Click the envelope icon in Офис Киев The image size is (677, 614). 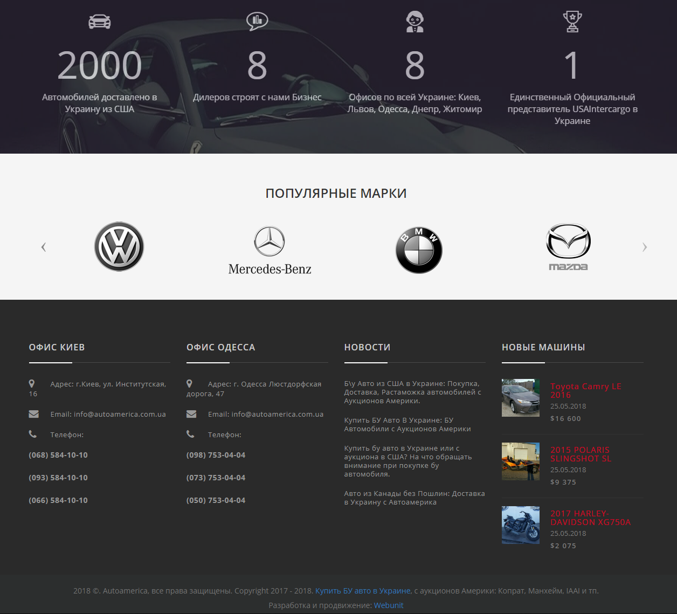[33, 414]
